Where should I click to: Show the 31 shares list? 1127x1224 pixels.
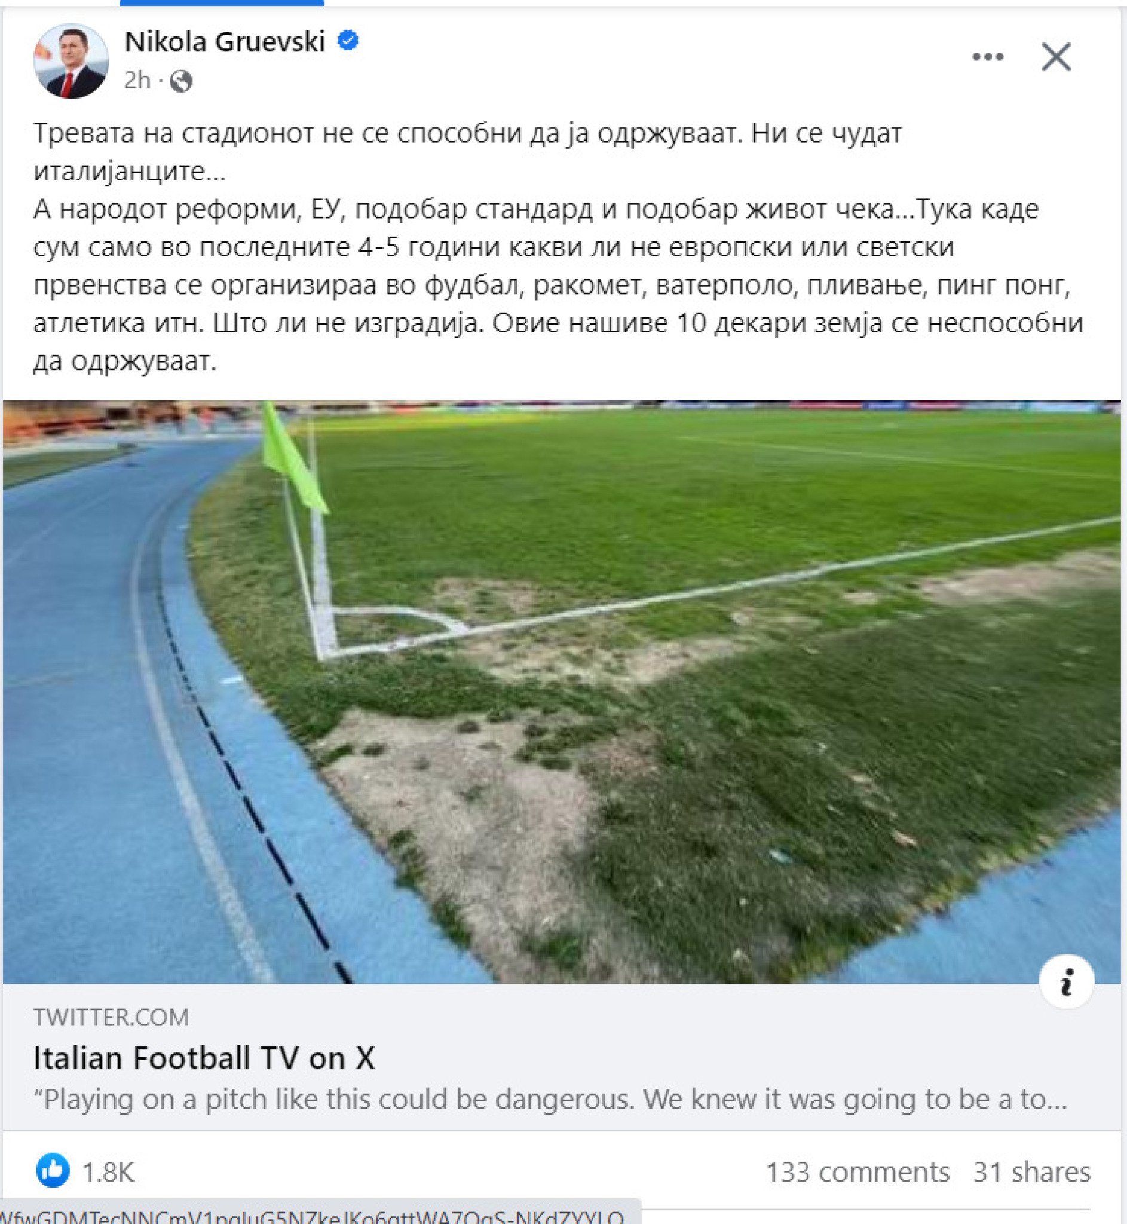1032,1171
